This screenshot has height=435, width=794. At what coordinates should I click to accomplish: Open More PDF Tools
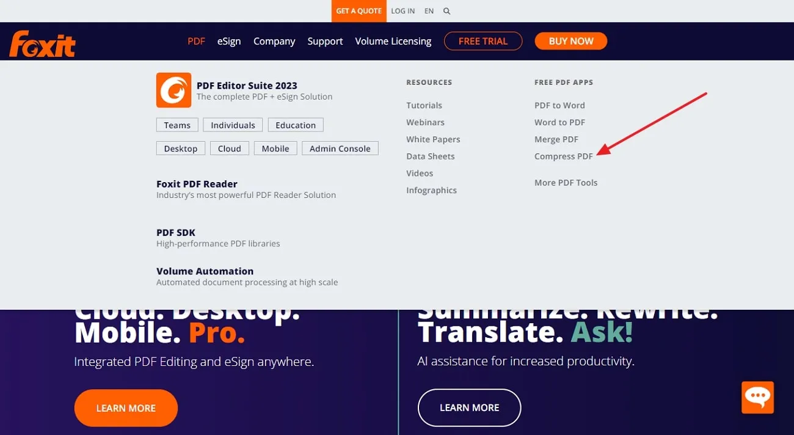tap(566, 183)
